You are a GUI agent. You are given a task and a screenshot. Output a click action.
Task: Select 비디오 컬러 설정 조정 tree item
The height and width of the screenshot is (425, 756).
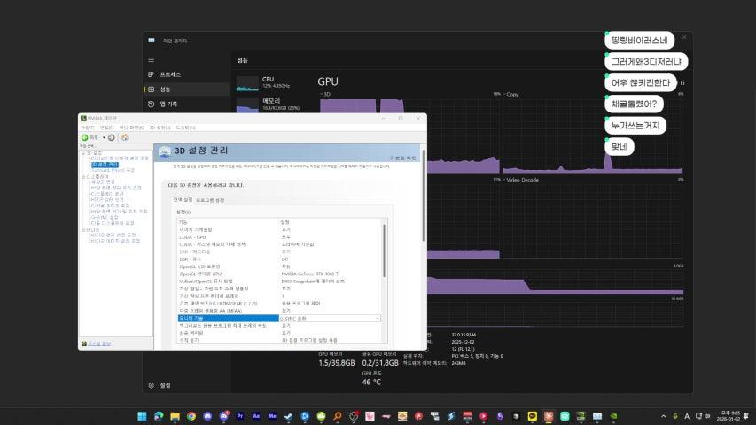[113, 235]
